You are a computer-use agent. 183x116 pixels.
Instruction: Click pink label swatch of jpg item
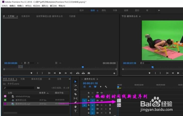coord(5,96)
